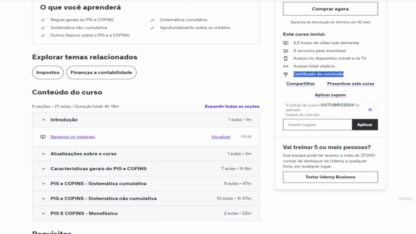
Task: Click the Vai treinar 5 ou mais pessoas heading
Action: [x=326, y=148]
